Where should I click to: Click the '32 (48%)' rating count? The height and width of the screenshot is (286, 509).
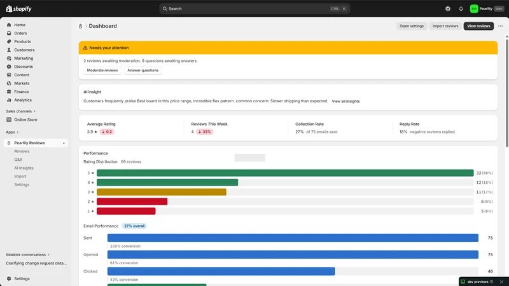click(x=484, y=173)
